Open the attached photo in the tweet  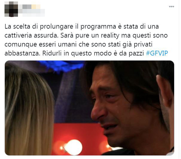(89, 108)
